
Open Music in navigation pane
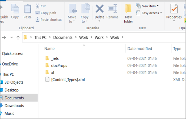[x=9, y=113]
